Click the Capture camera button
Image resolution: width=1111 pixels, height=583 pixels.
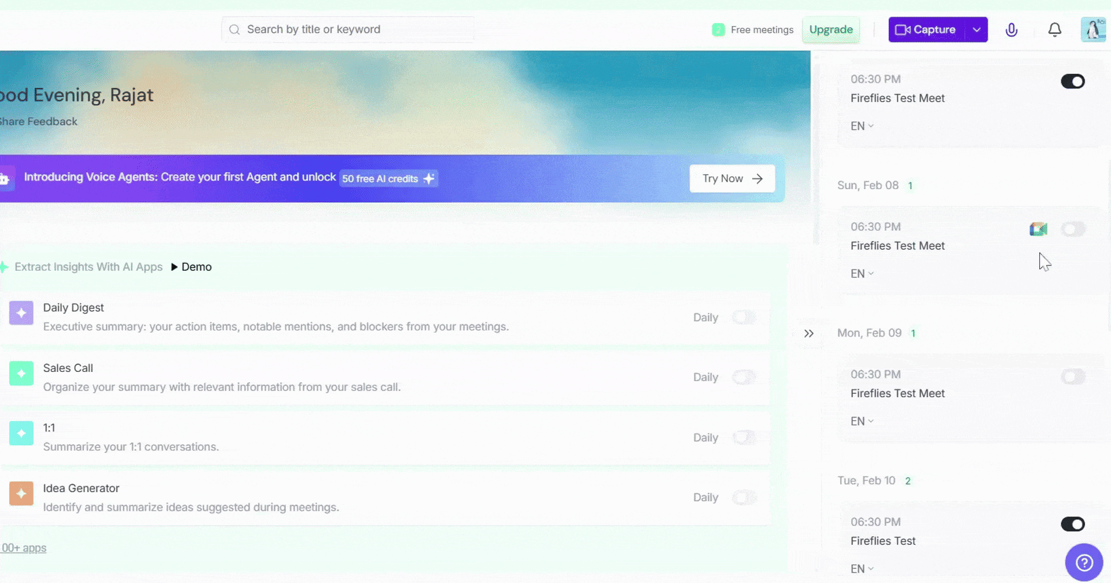pyautogui.click(x=925, y=29)
